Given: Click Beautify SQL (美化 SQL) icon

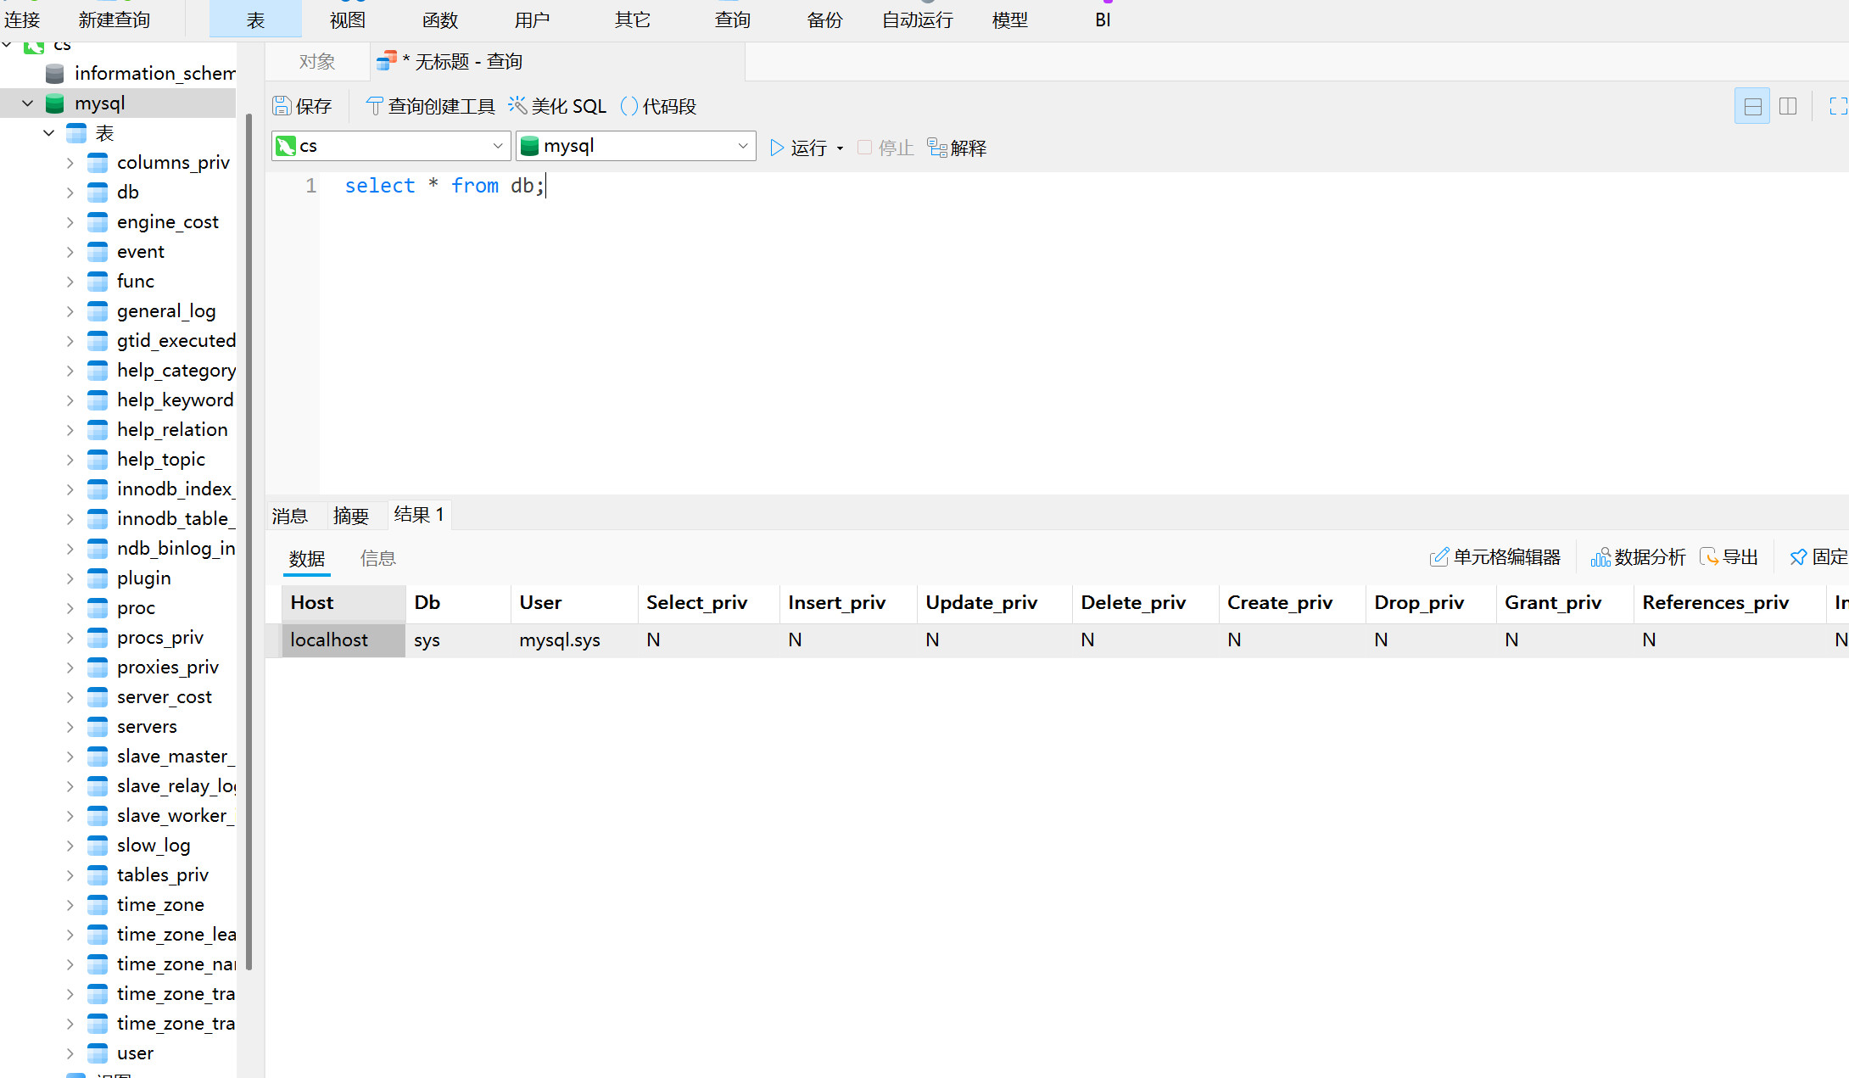Looking at the screenshot, I should [x=517, y=106].
